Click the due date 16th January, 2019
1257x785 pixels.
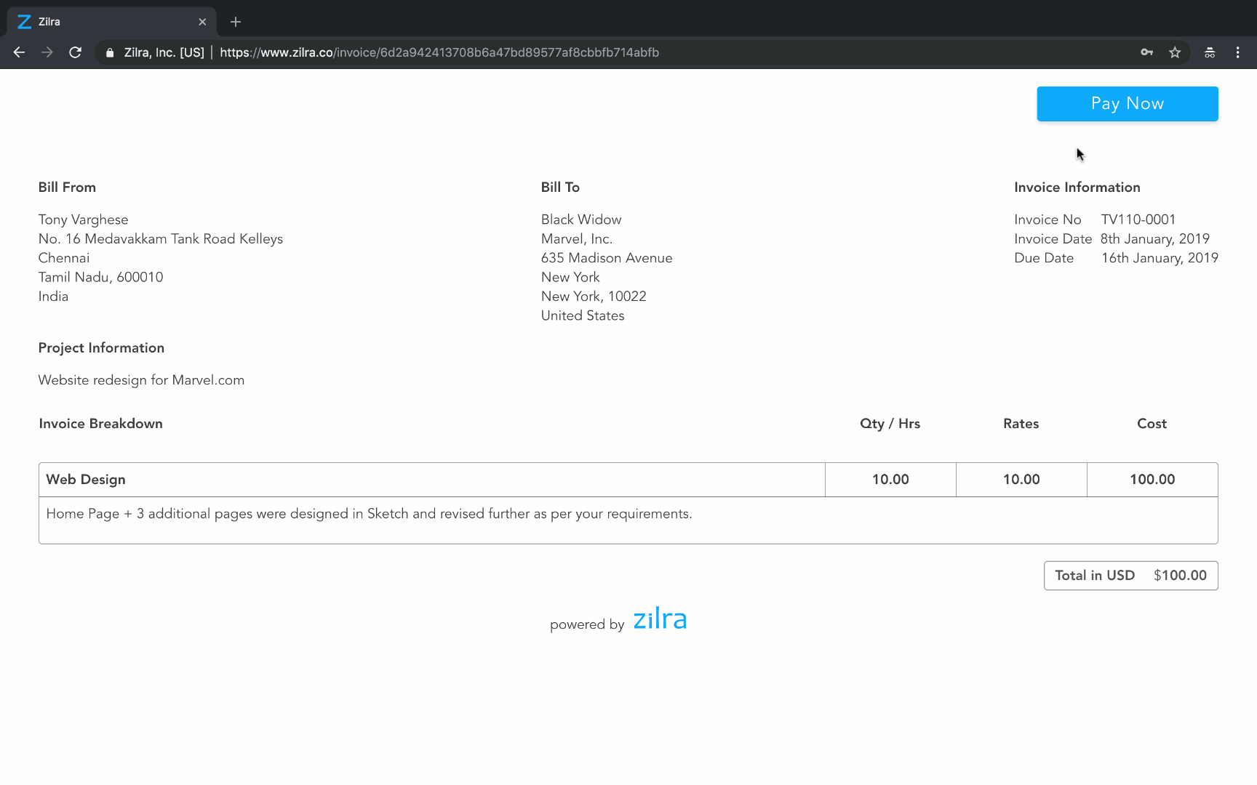pos(1160,258)
